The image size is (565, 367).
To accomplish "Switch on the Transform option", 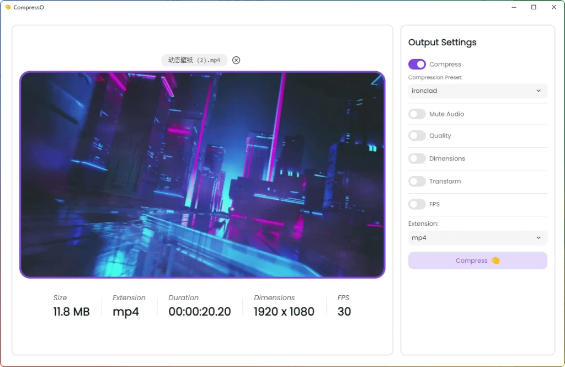I will 417,182.
